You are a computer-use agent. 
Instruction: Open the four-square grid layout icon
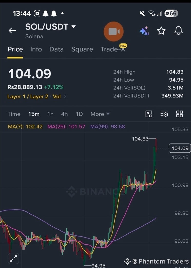[179, 114]
